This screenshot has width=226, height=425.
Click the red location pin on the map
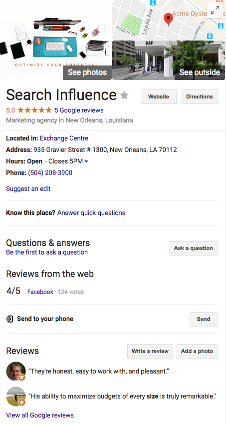[169, 19]
